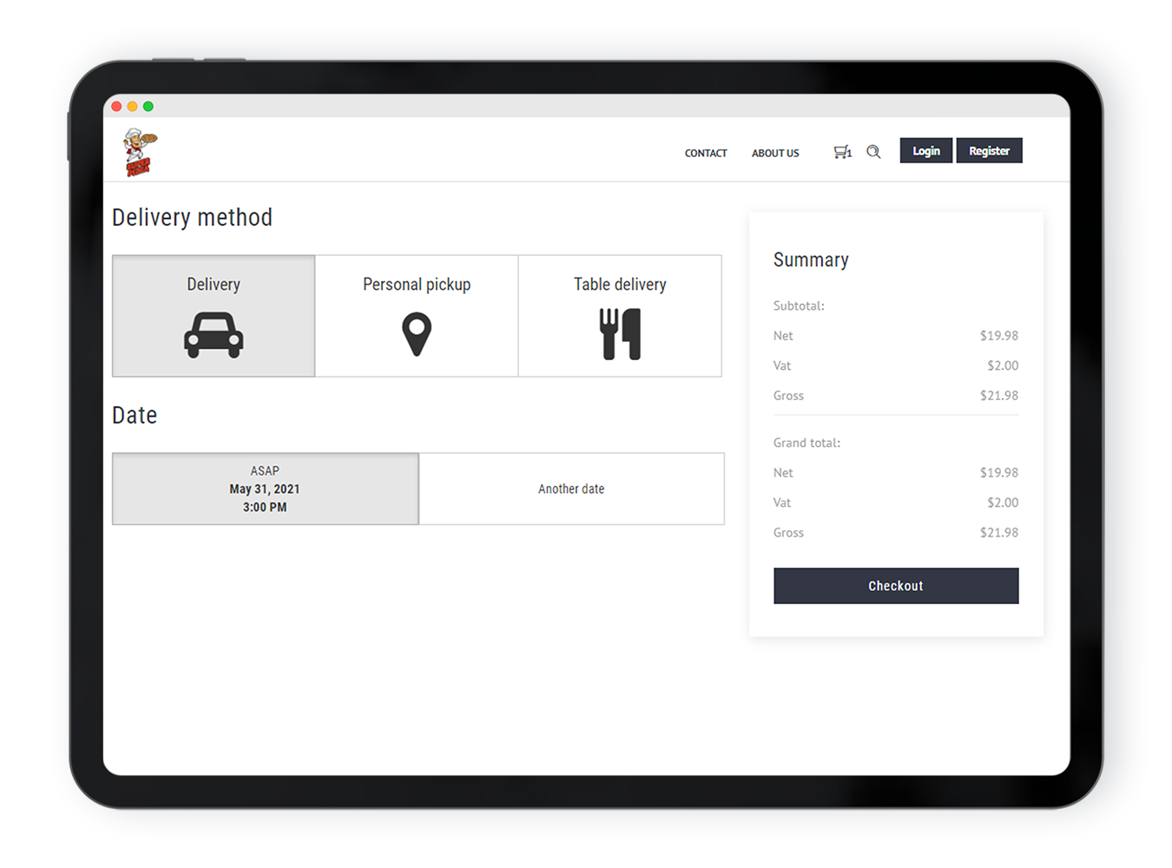Go to ABOUT US page
Screen dimensions: 1172x868
coord(775,153)
